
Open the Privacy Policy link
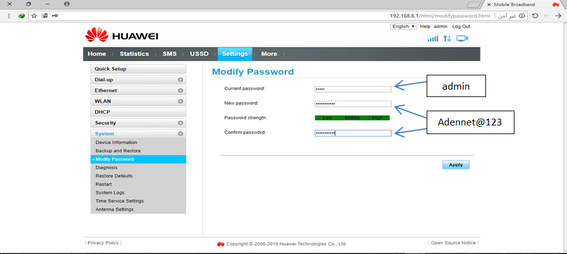(103, 243)
